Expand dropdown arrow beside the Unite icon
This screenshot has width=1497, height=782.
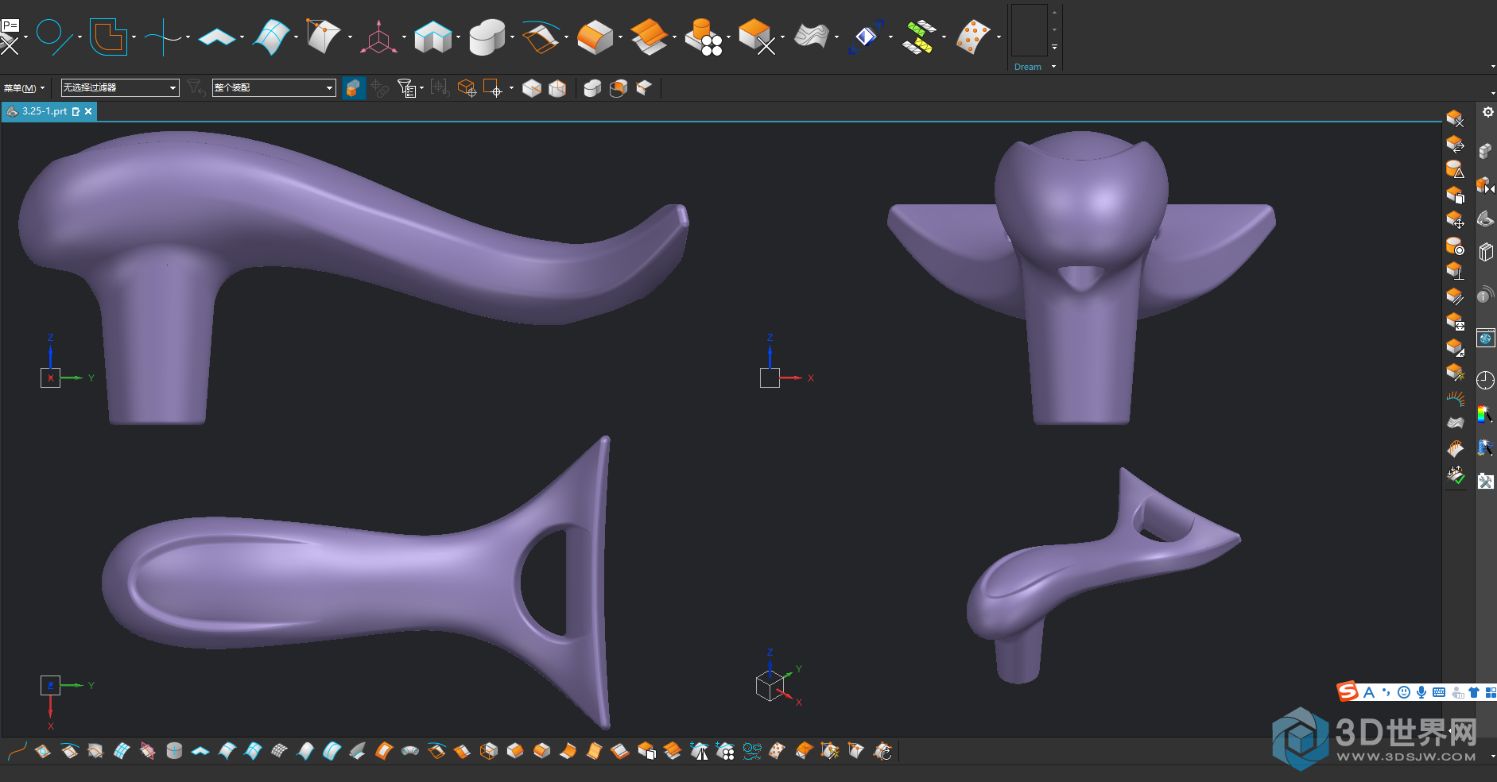pos(512,37)
